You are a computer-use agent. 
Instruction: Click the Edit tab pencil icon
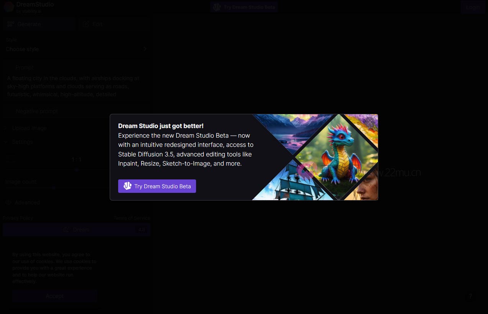86,24
